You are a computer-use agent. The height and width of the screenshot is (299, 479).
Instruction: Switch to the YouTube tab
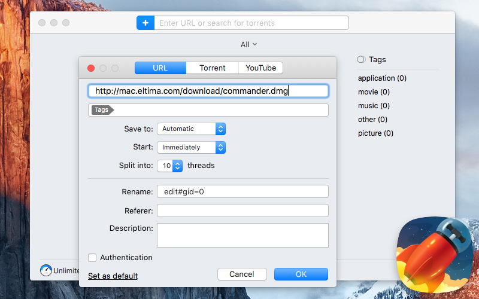(260, 68)
